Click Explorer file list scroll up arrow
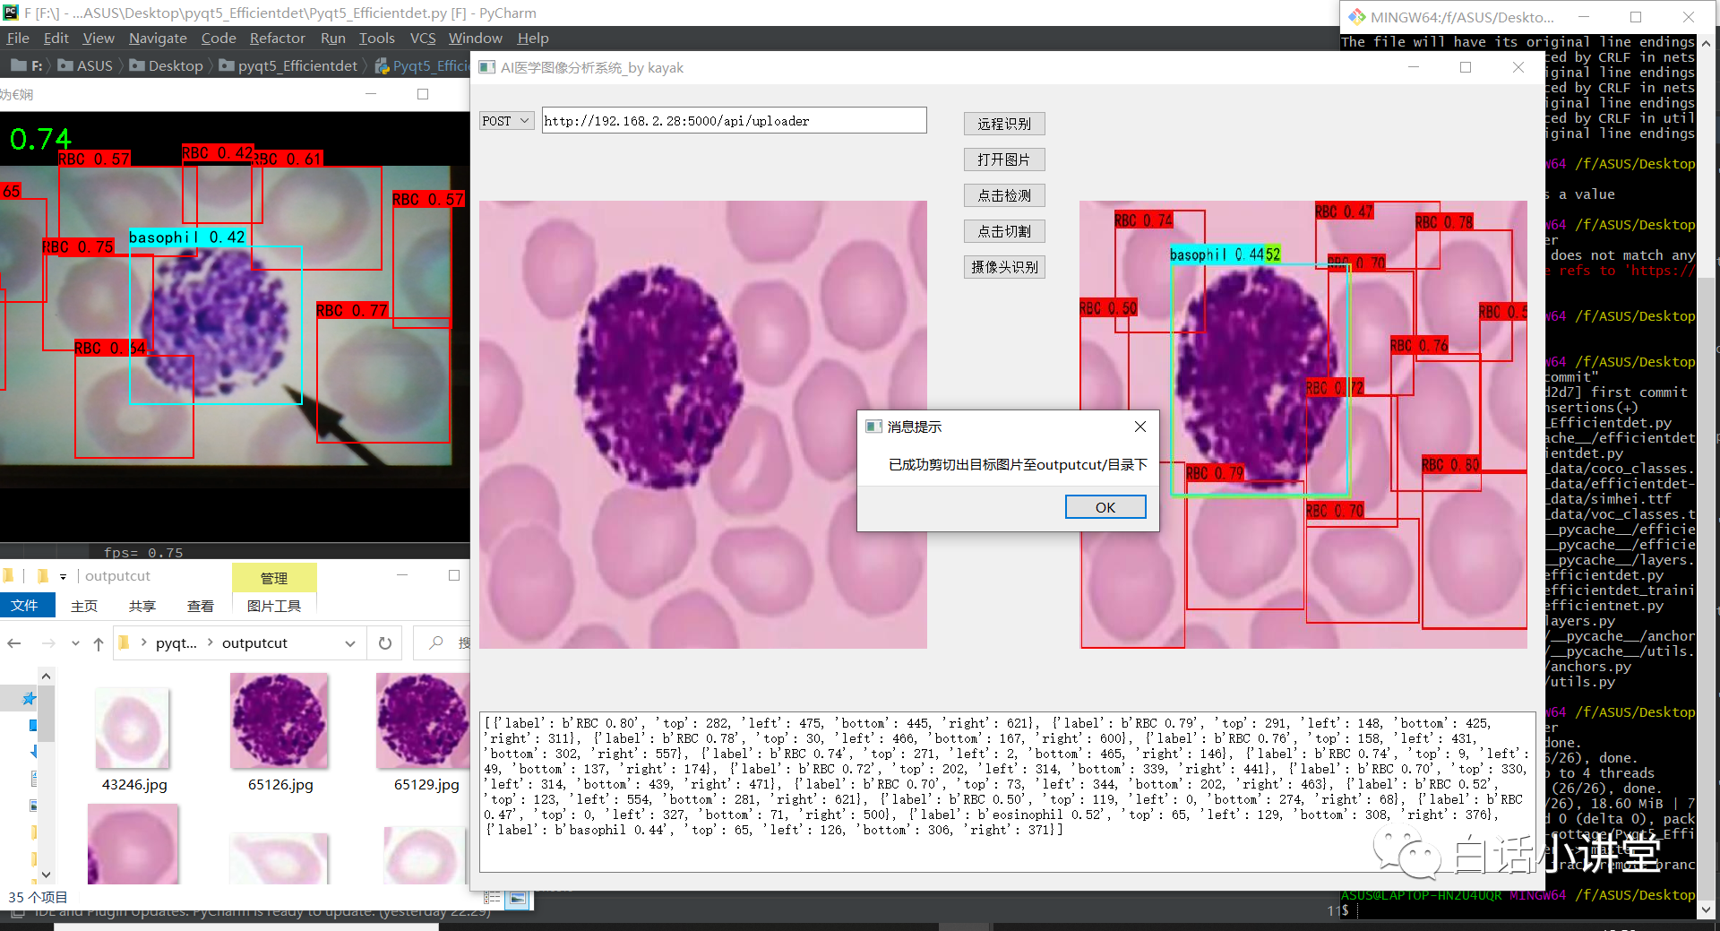This screenshot has height=931, width=1720. pyautogui.click(x=46, y=676)
